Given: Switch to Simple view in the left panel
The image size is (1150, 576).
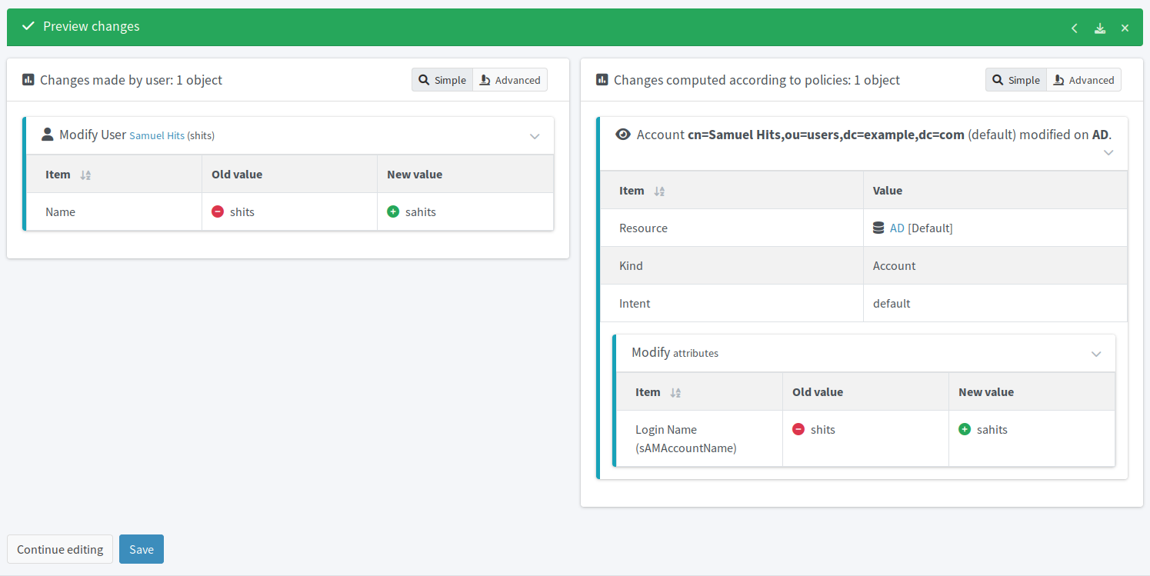Looking at the screenshot, I should pos(442,79).
